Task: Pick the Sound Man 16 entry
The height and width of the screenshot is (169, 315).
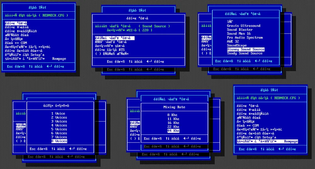Action: coord(239,34)
